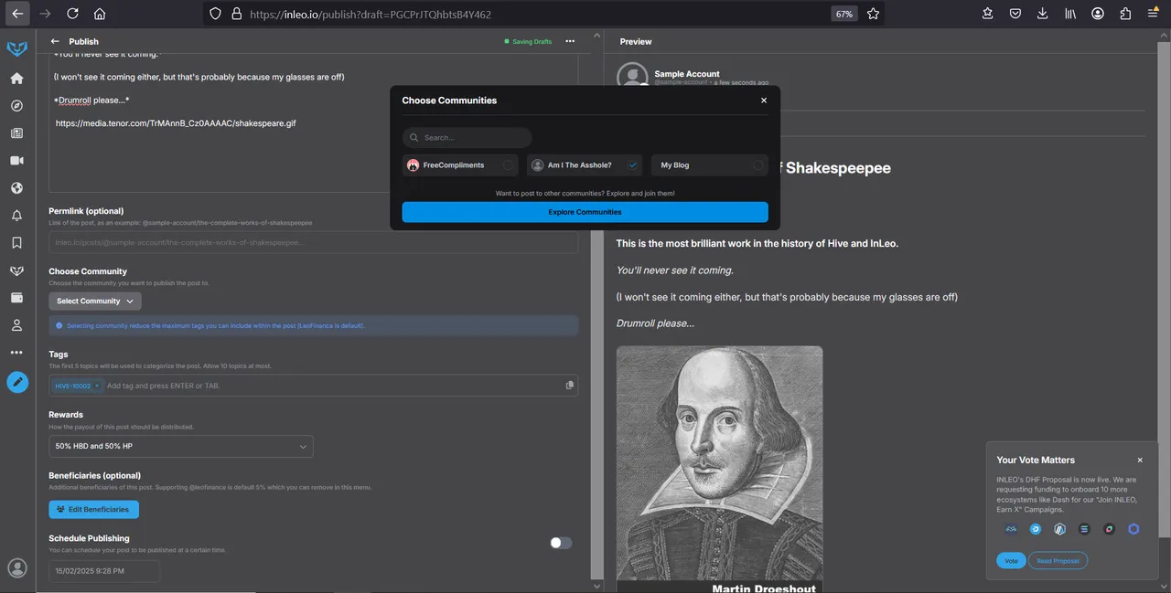Image resolution: width=1171 pixels, height=593 pixels.
Task: Close the Choose Communities dialog
Action: 764,101
